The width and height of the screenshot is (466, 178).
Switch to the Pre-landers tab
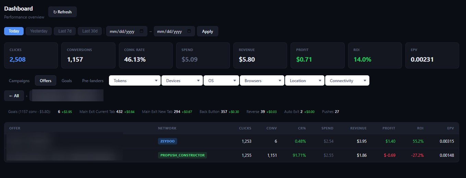[93, 81]
